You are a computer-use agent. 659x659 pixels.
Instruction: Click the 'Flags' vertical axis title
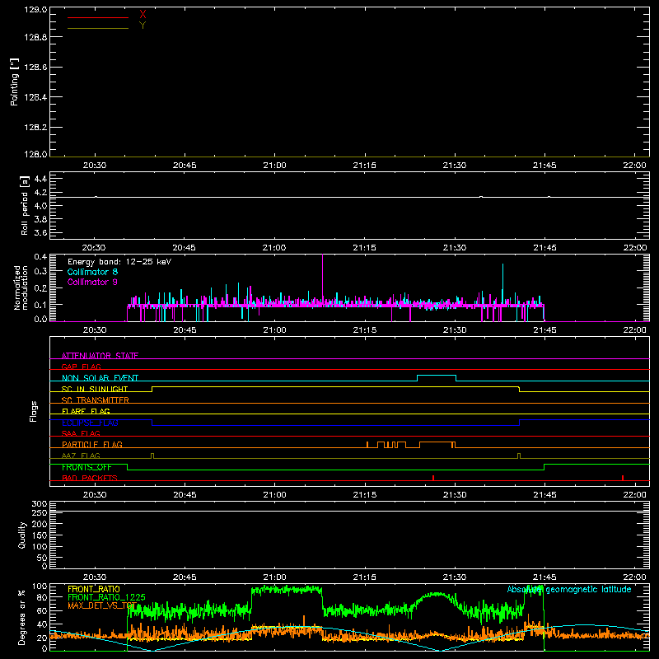[33, 411]
